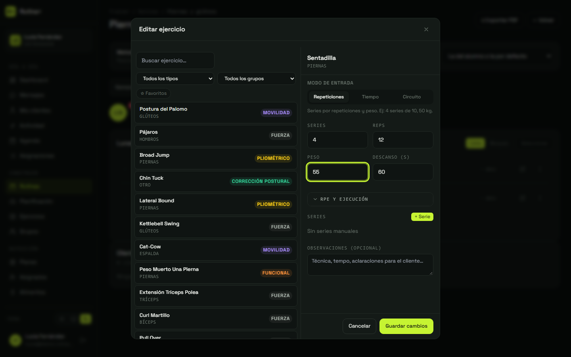Select Peso Muerto Una Pierna exercise
Viewport: 571px width, 357px height.
click(x=216, y=273)
